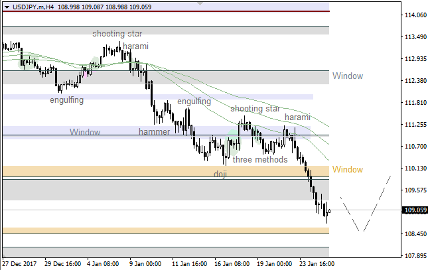Viewport: 428px width, 270px height.
Task: Click the small triangle before USDJPY.m,H4
Action: point(6,6)
